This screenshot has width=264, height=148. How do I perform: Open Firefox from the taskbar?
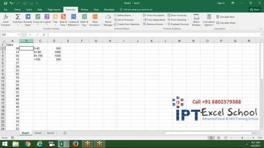[75, 144]
